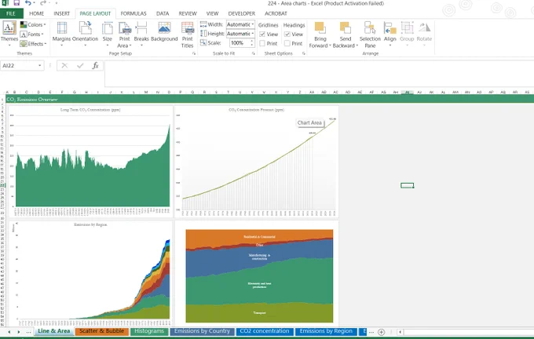Set sheet Background image

(164, 32)
